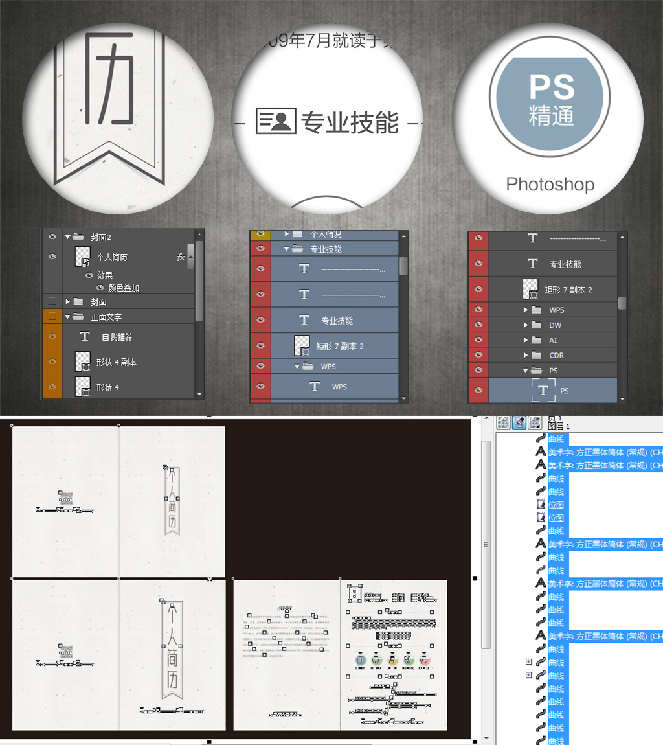Show the hidden 正面文字 group
663x745 pixels.
[52, 316]
